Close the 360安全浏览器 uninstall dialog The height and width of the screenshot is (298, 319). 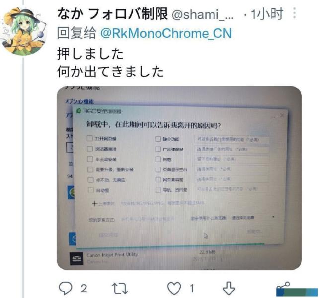pos(282,115)
